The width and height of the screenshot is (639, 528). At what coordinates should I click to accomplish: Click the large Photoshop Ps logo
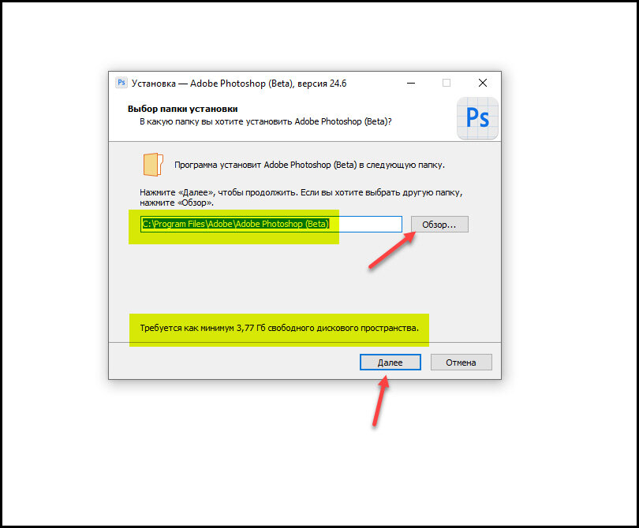point(477,118)
